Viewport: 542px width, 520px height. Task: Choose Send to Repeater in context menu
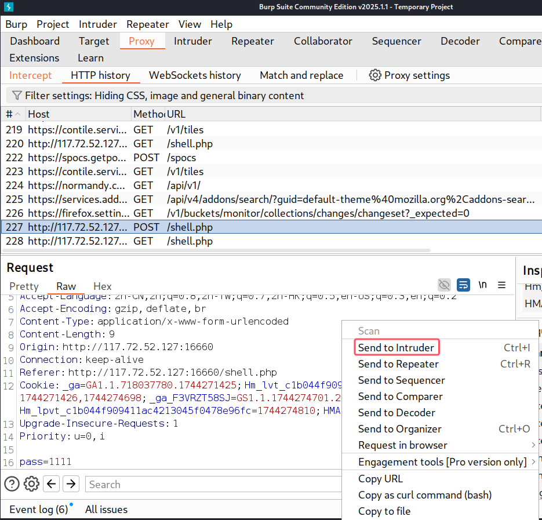coord(439,363)
